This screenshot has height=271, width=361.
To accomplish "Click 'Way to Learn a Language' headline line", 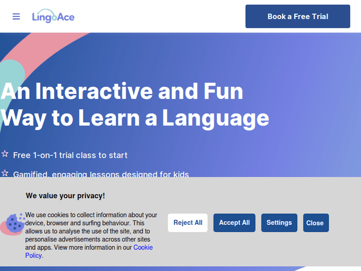I will point(135,118).
